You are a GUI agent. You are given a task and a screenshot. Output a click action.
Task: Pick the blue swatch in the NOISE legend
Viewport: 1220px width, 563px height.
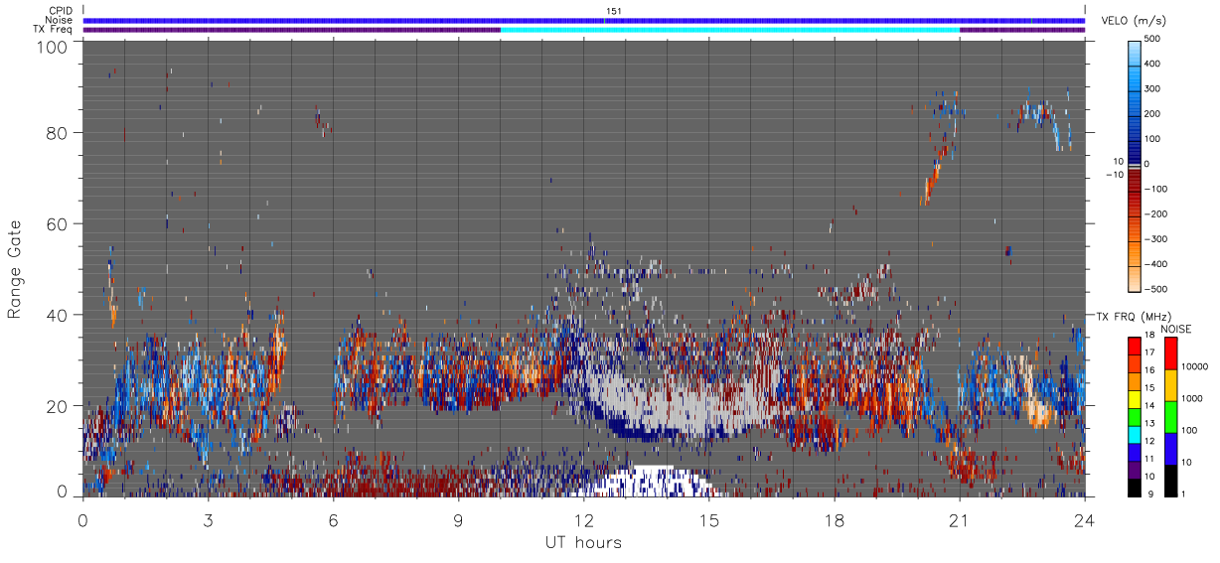1169,449
